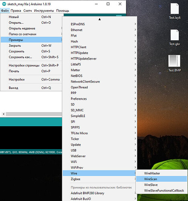The image size is (188, 201).
Task: Expand SD_MMC examples
Action: pyautogui.click(x=100, y=110)
